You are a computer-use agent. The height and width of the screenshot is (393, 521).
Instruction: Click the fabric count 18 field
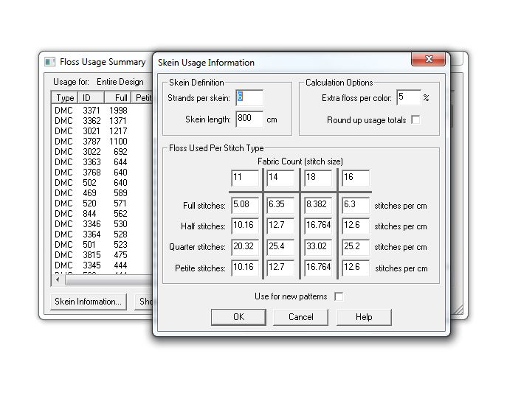click(318, 178)
